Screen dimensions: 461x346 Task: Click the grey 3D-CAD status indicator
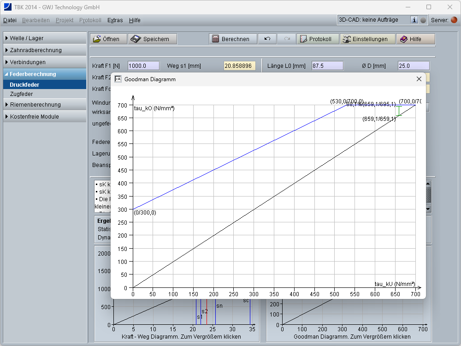coord(423,20)
